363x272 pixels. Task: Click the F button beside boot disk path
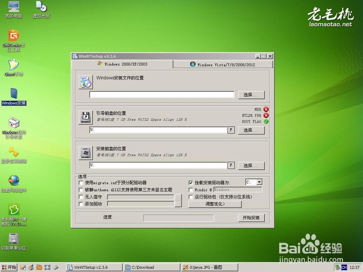pyautogui.click(x=231, y=130)
